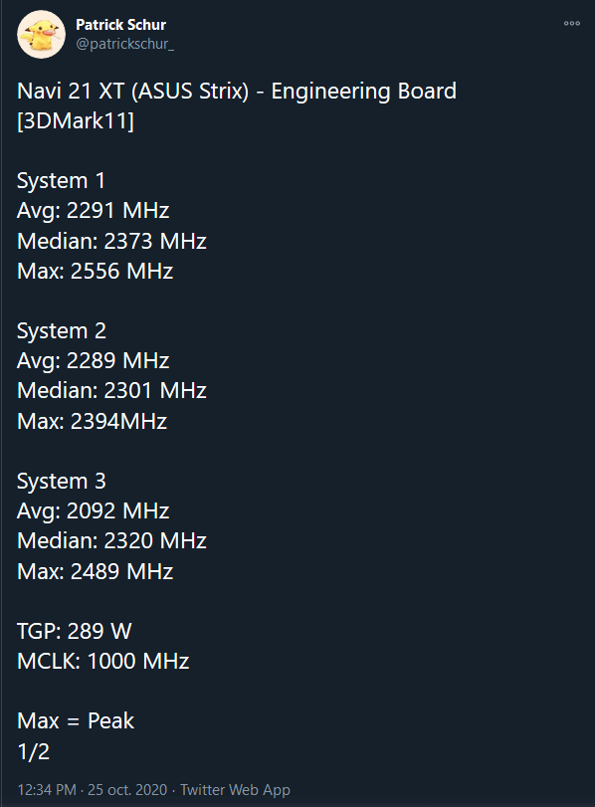Click the Max = Peak note
Viewport: 595px width, 807px height.
(x=76, y=721)
